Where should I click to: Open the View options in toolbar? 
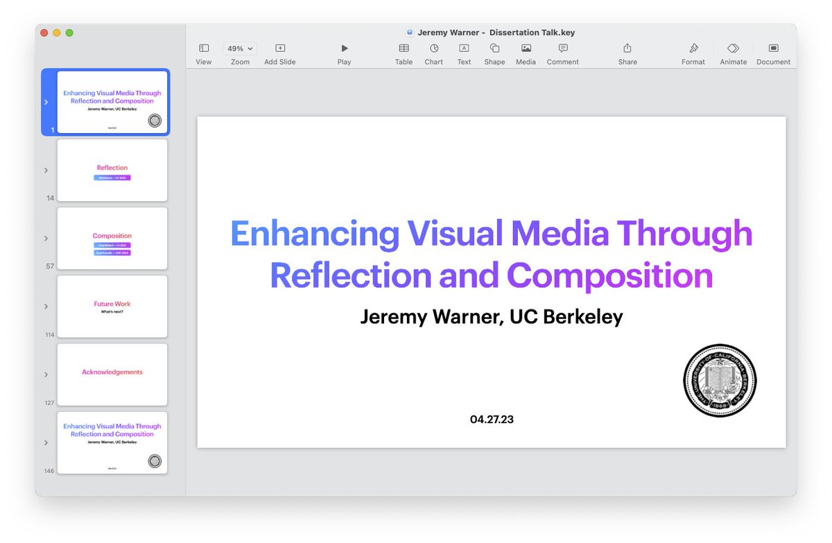[x=204, y=54]
